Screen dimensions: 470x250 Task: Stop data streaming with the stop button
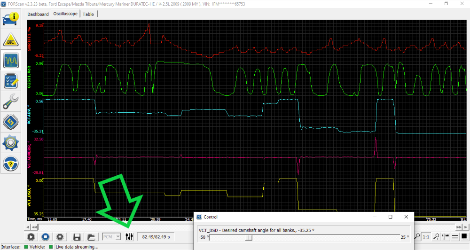click(x=46, y=237)
